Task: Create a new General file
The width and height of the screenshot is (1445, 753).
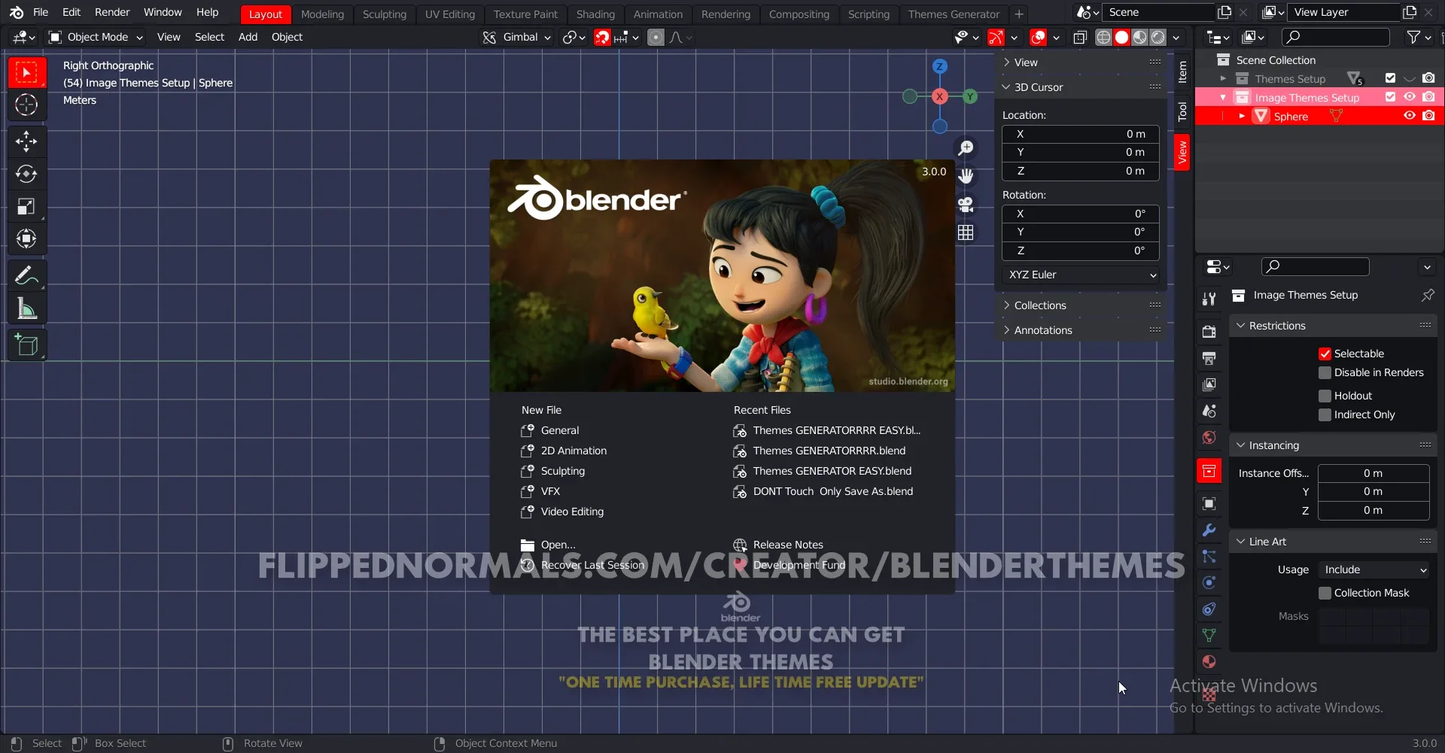Action: tap(560, 430)
